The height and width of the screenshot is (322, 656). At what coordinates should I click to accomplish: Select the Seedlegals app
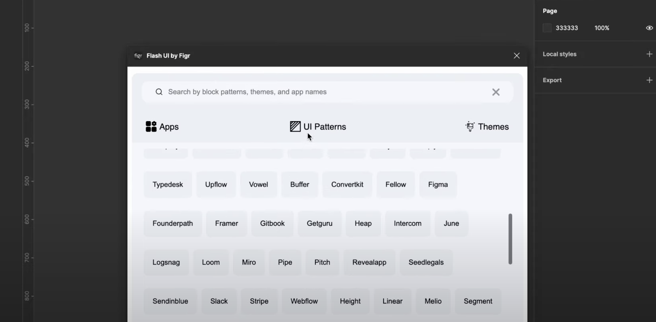426,262
